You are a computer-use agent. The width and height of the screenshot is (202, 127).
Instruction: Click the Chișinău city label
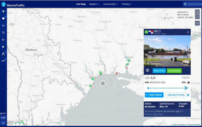38,55
